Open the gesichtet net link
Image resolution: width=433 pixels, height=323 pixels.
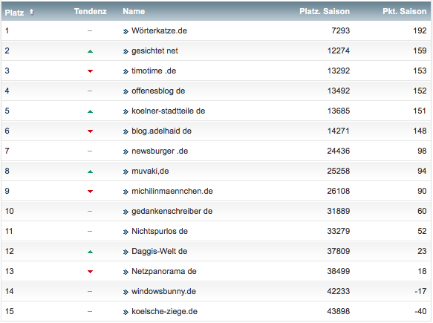tap(154, 50)
